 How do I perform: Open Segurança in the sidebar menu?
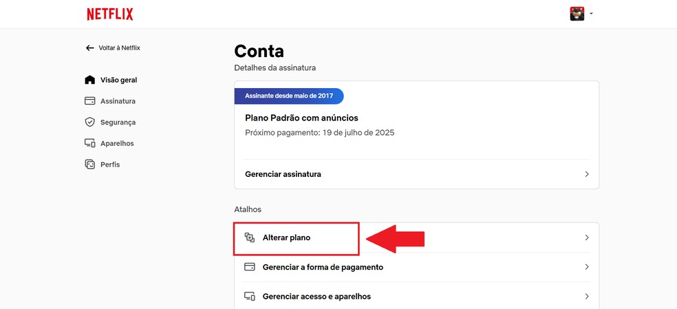click(x=118, y=122)
